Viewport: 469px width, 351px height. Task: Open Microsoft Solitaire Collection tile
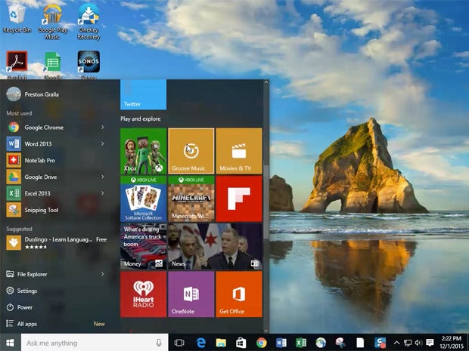(x=143, y=199)
